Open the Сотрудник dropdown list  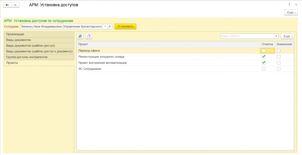(x=105, y=27)
